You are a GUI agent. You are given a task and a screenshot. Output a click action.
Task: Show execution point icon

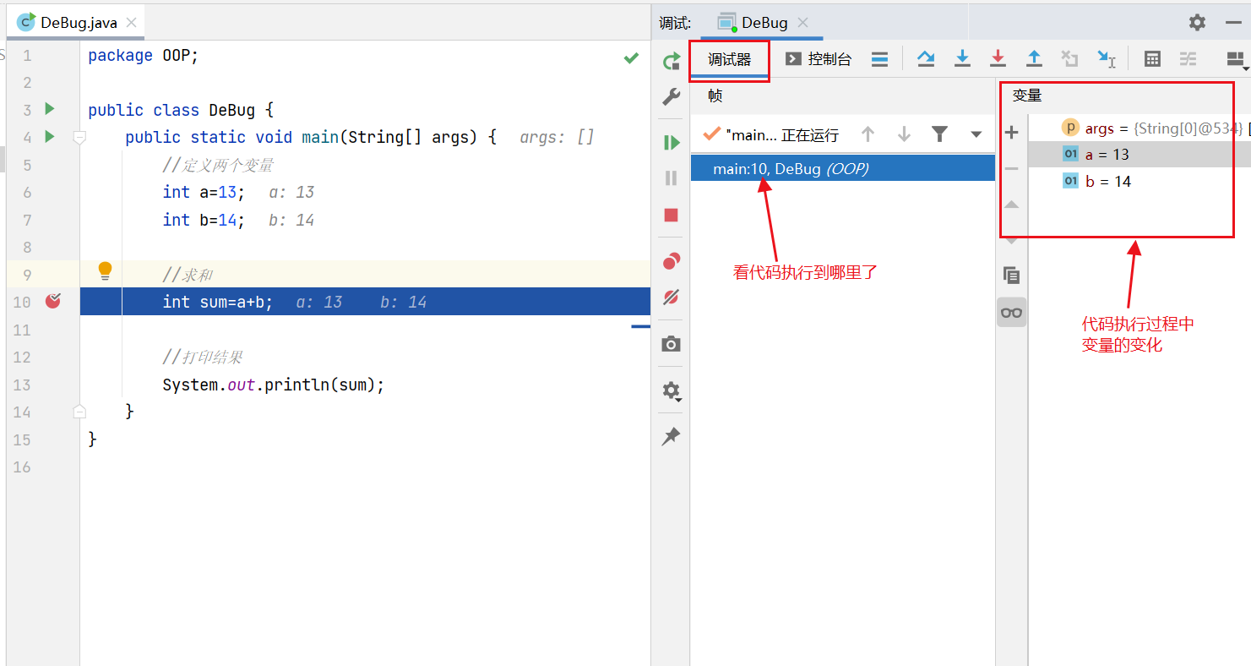pyautogui.click(x=879, y=59)
